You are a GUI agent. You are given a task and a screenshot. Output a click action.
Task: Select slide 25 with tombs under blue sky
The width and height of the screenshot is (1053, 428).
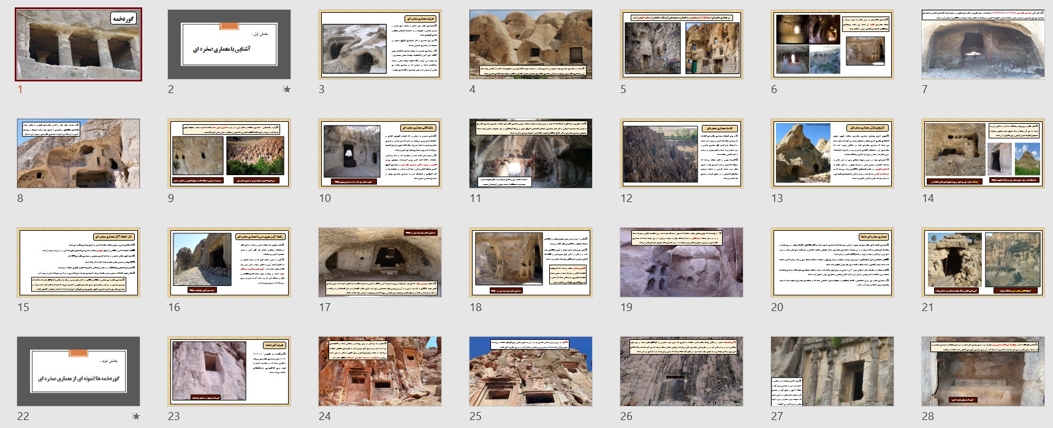pyautogui.click(x=531, y=371)
